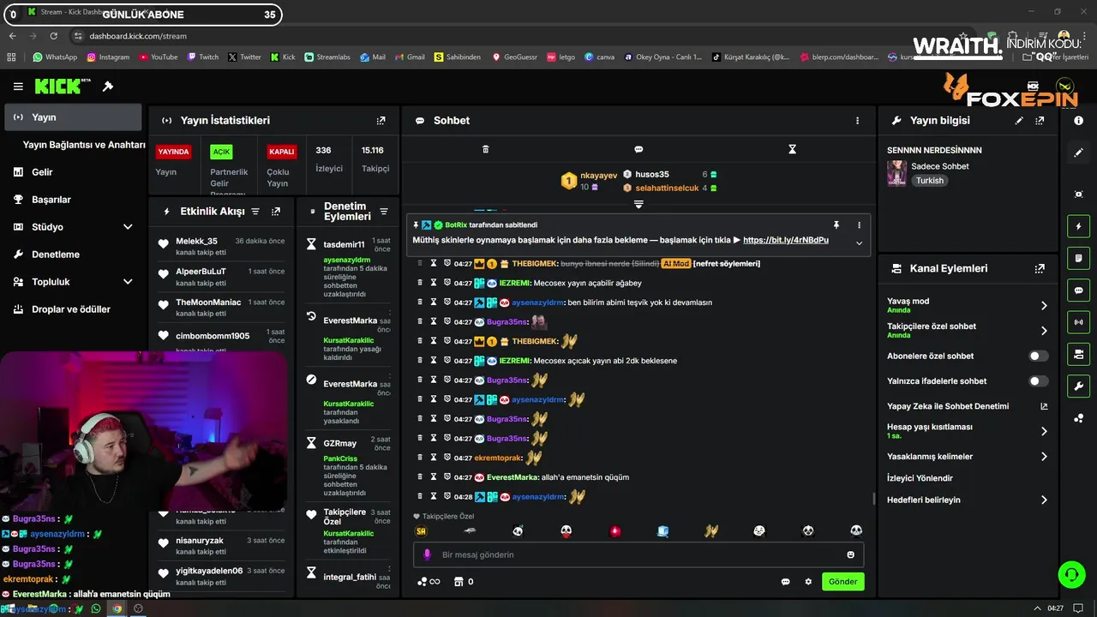Click the wrench icon in the right sidebar
This screenshot has height=617, width=1097.
pyautogui.click(x=1078, y=386)
